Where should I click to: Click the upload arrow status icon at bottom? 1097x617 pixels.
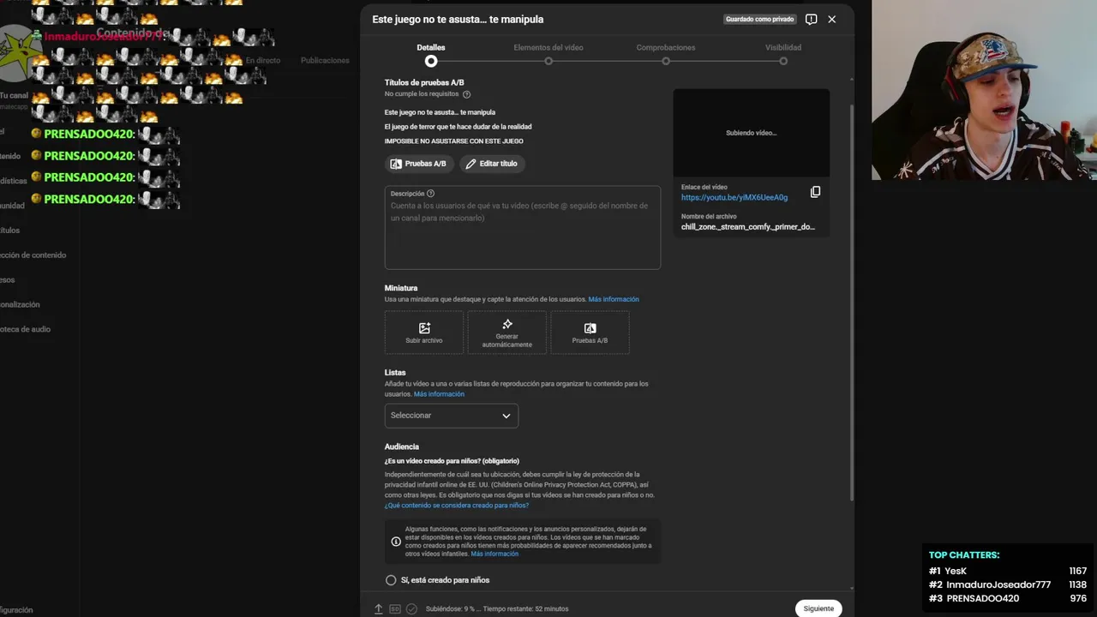pyautogui.click(x=378, y=608)
